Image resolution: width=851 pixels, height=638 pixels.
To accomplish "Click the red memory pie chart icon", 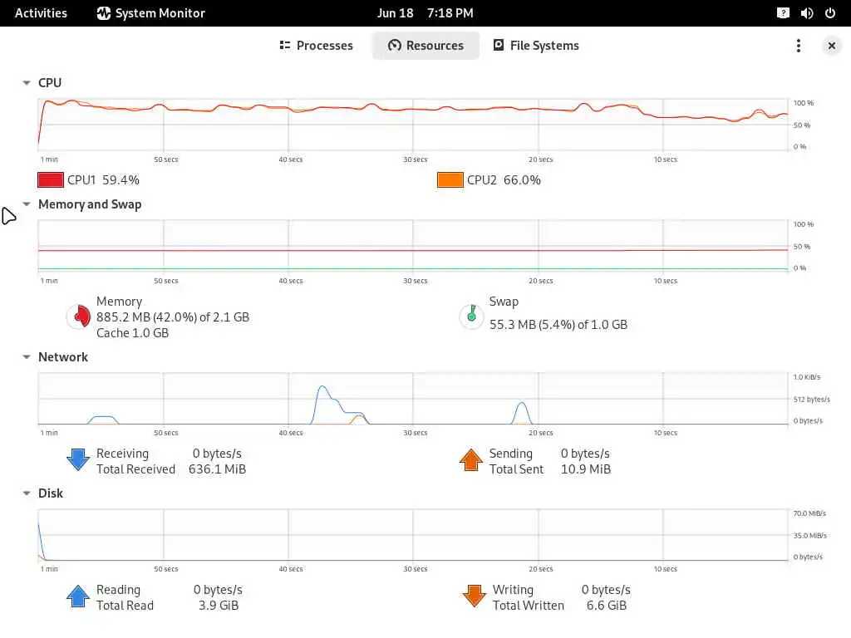I will [80, 317].
